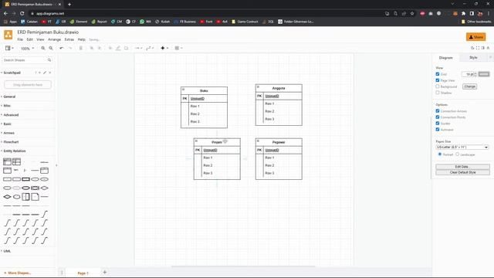494x278 pixels.
Task: Toggle the Guides checkbox
Action: point(438,124)
